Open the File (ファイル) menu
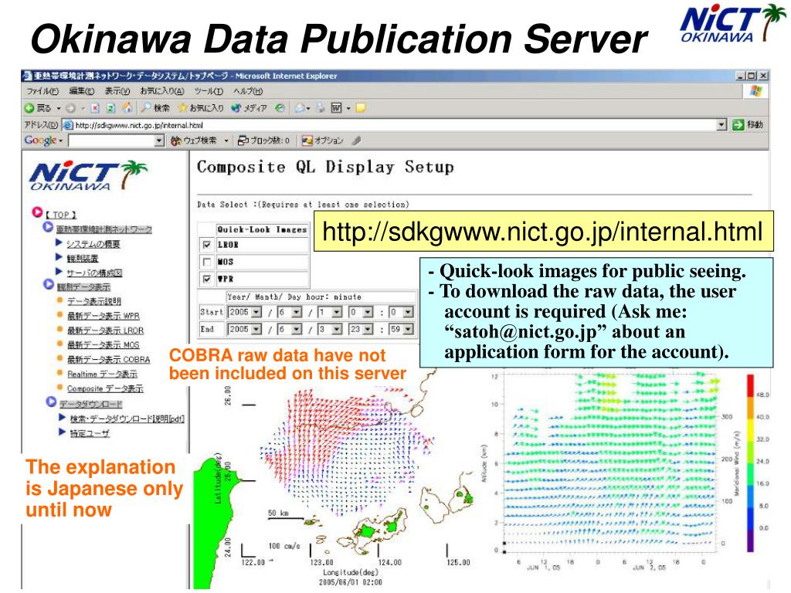 pyautogui.click(x=42, y=91)
